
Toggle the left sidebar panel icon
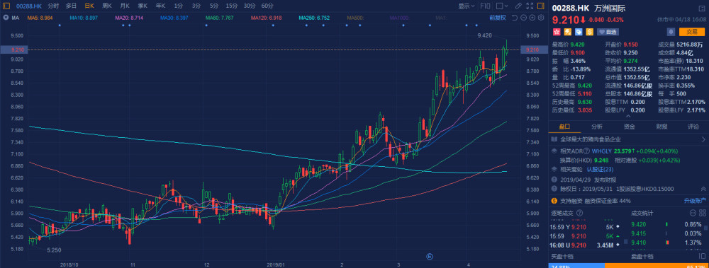click(x=6, y=6)
